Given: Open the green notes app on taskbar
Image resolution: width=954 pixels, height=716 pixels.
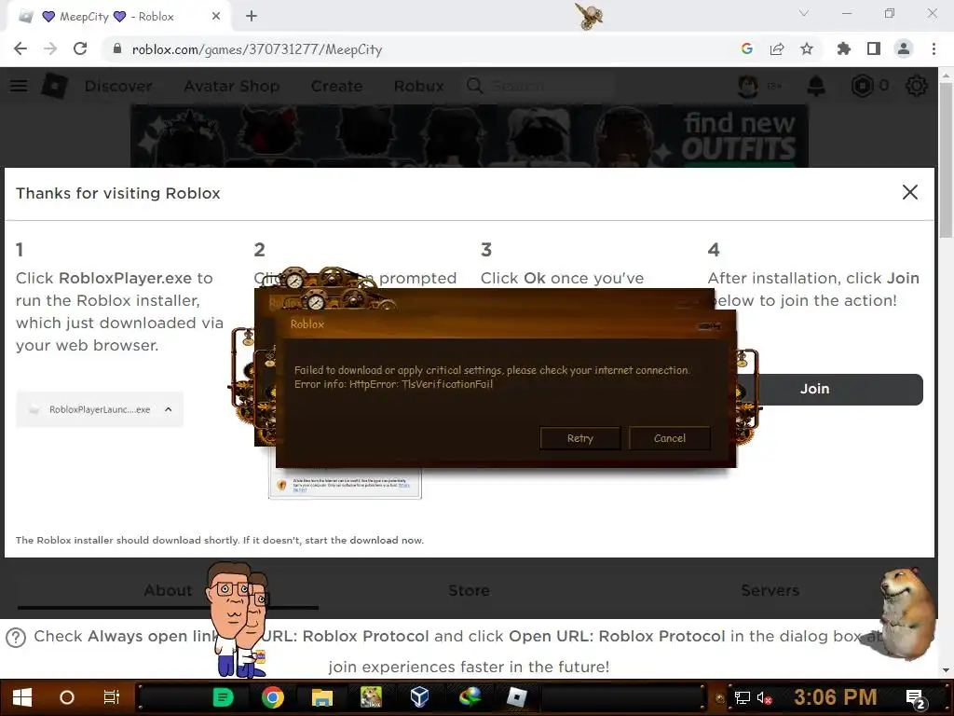Looking at the screenshot, I should click(223, 697).
